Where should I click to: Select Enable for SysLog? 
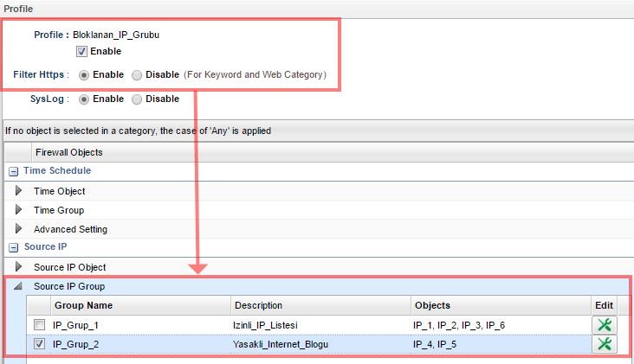[84, 99]
